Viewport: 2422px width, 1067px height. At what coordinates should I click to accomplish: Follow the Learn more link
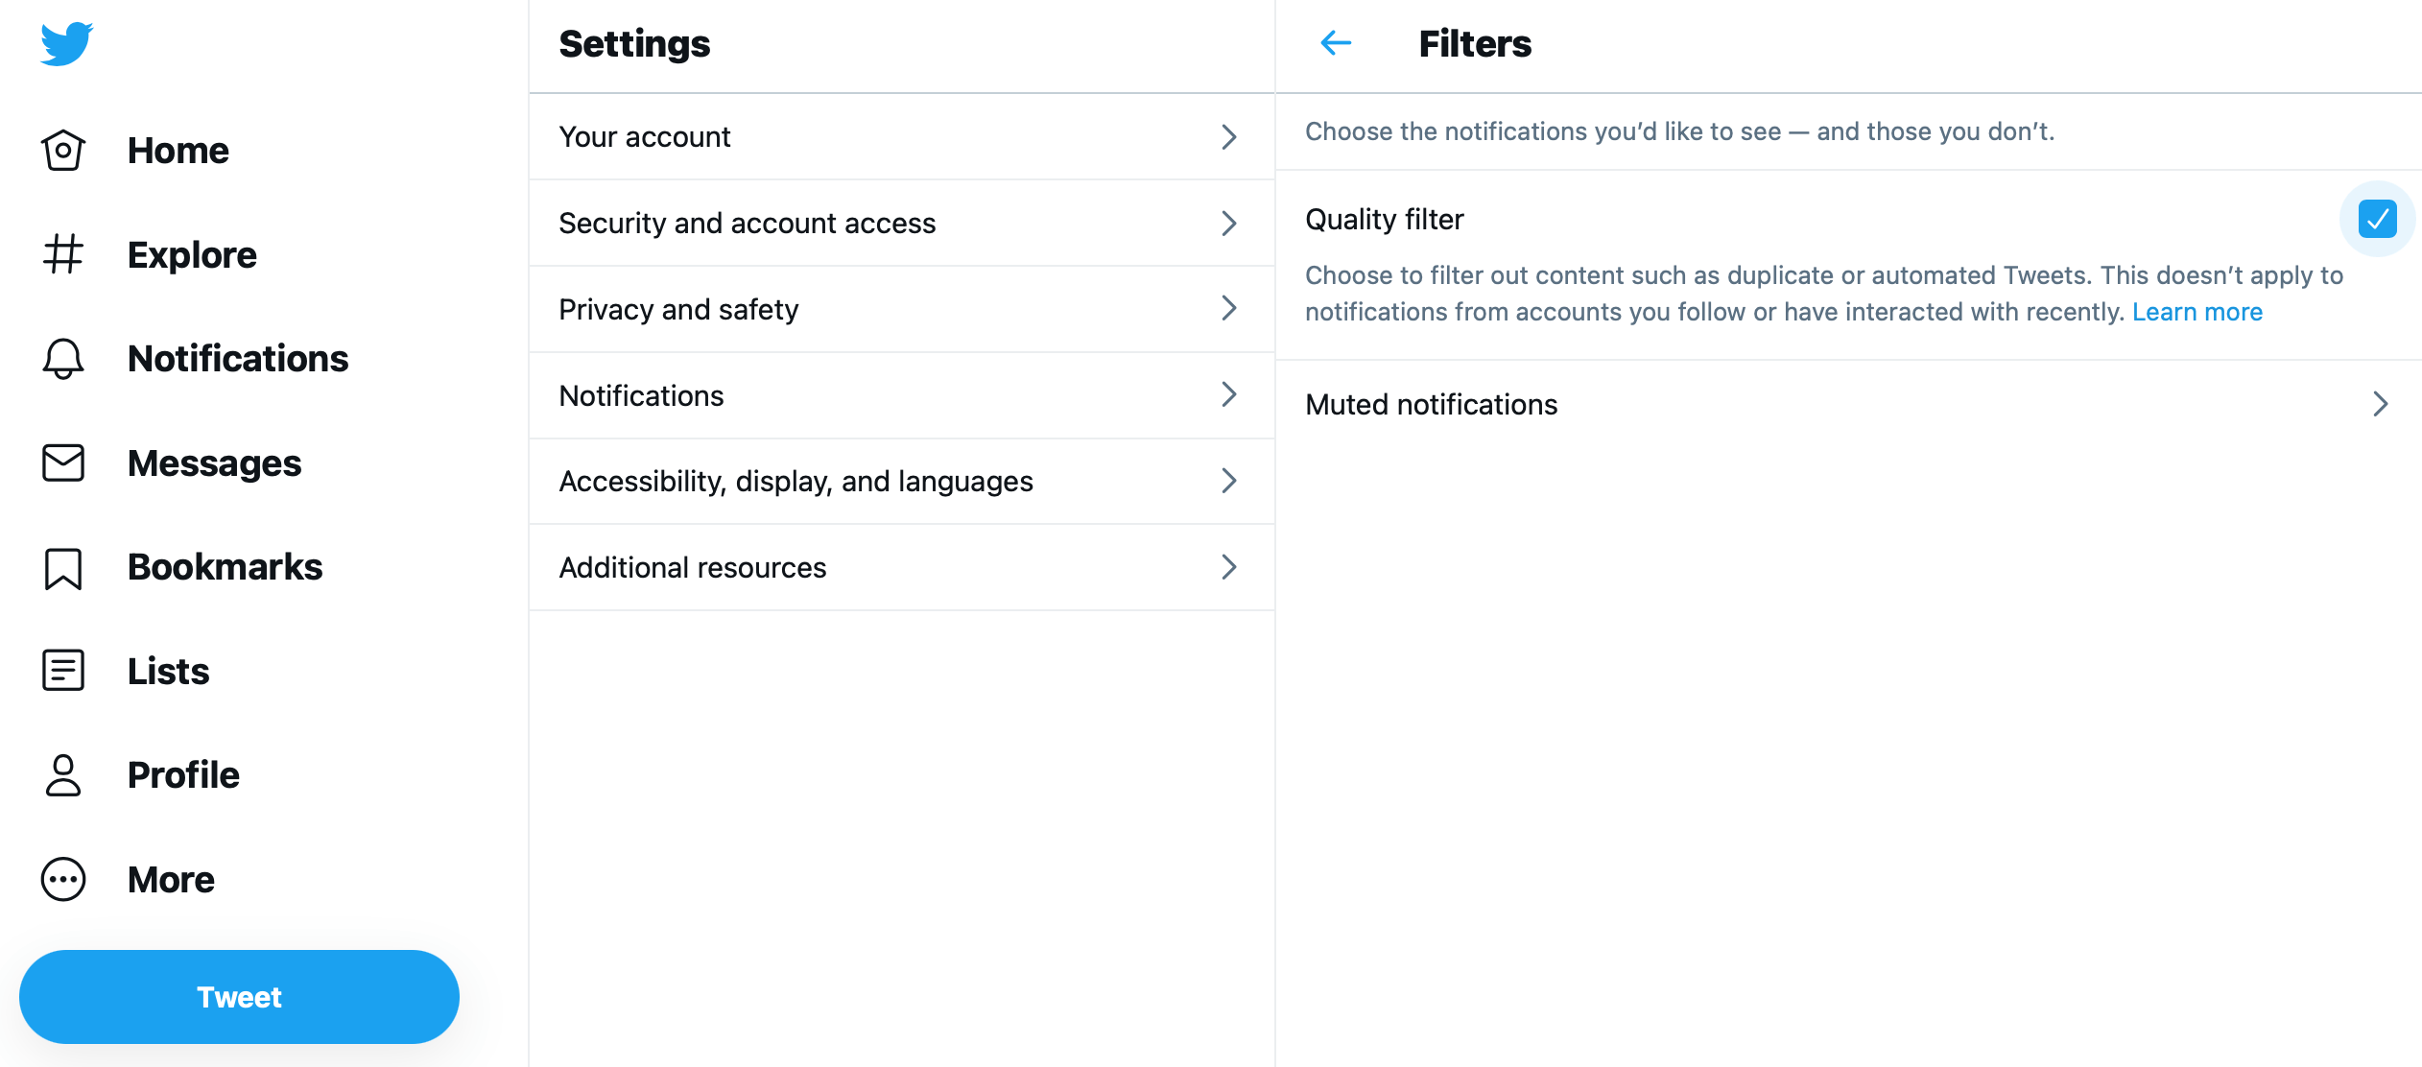pyautogui.click(x=2196, y=312)
